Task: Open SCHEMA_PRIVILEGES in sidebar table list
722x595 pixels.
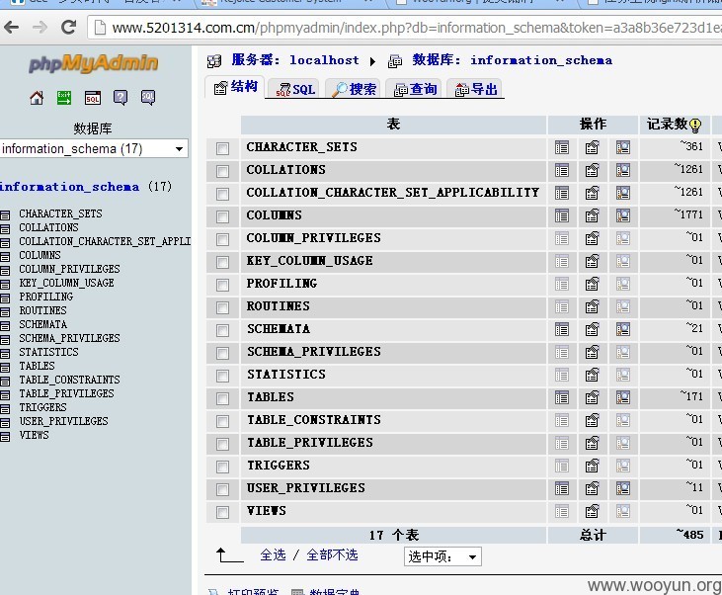Action: tap(69, 338)
